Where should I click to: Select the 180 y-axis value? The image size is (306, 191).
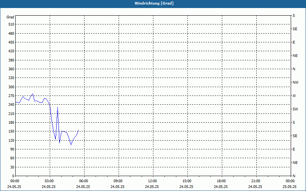[x=11, y=123]
